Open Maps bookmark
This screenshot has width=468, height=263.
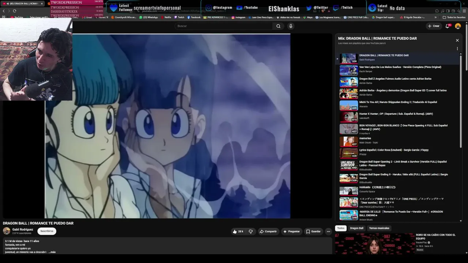pyautogui.click(x=308, y=17)
